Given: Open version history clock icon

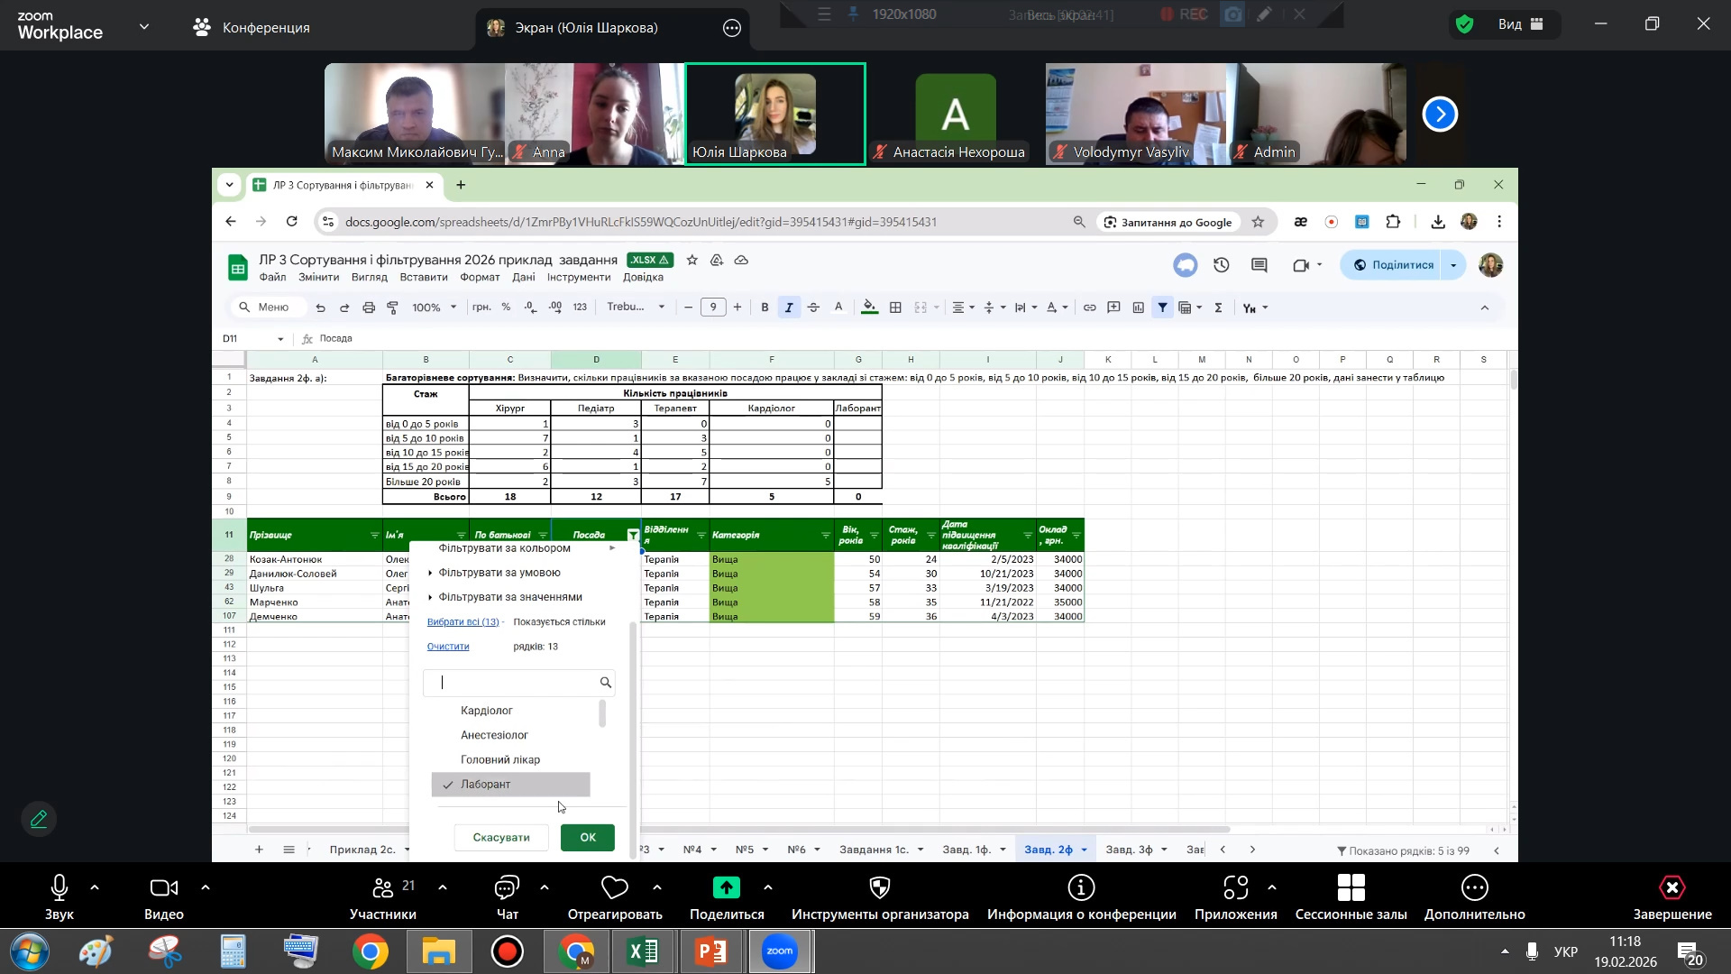Looking at the screenshot, I should tap(1222, 265).
